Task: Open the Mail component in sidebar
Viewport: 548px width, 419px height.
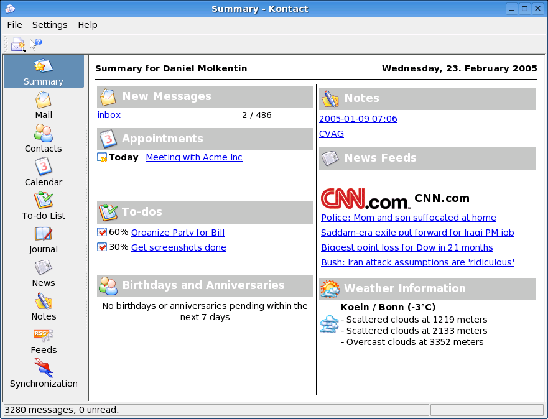Action: [x=44, y=105]
